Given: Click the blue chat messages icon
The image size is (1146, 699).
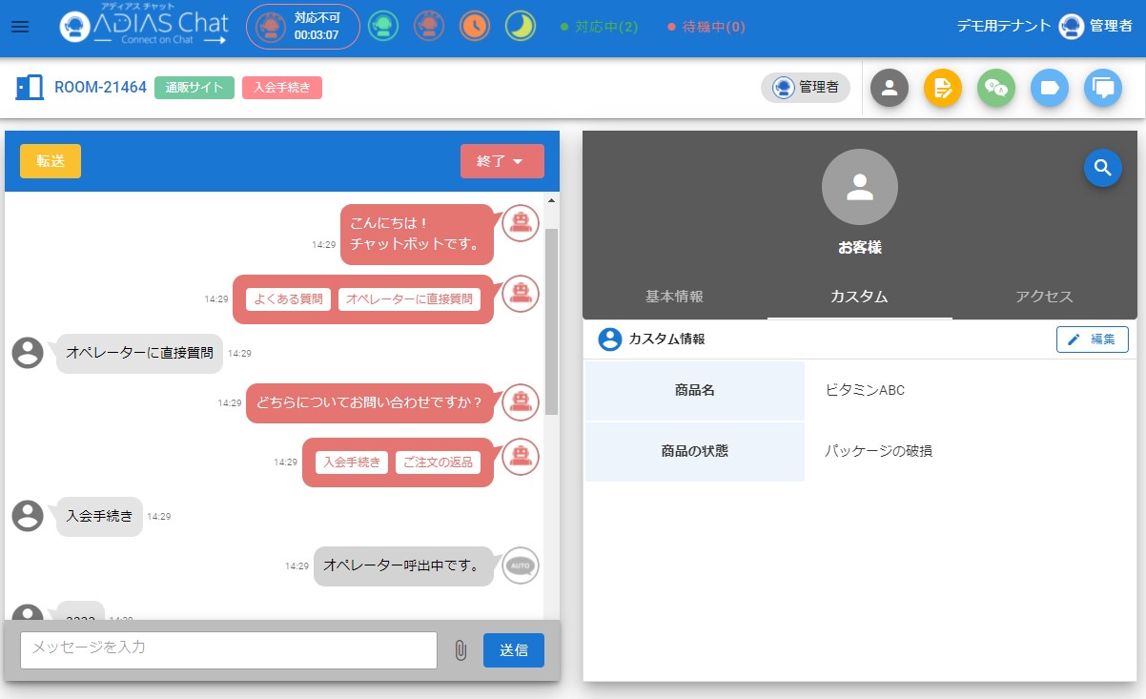Looking at the screenshot, I should point(1103,88).
